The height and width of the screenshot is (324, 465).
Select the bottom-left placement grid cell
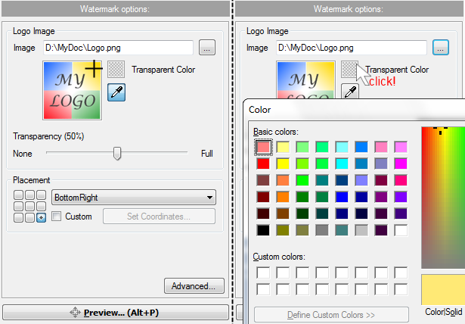click(x=18, y=218)
